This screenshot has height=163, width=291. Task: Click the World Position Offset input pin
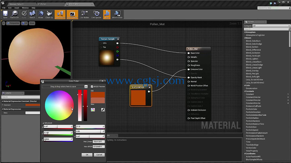pyautogui.click(x=188, y=85)
